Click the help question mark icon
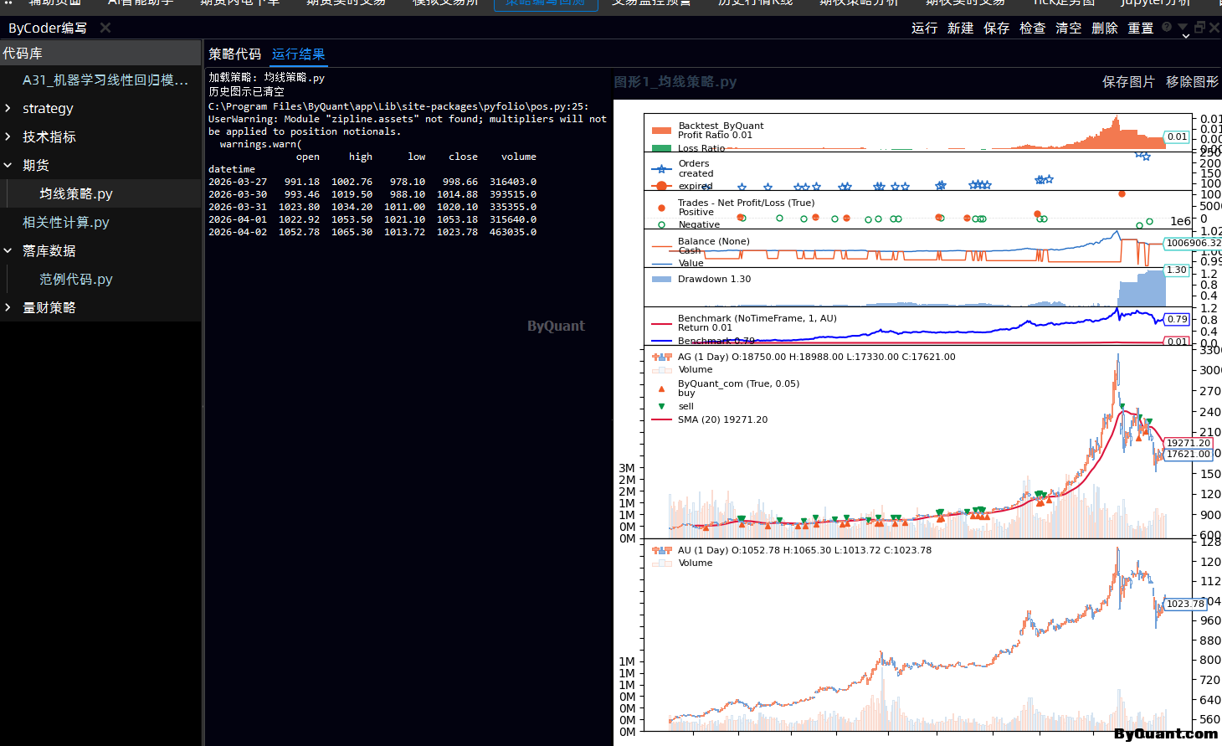Screen dimensions: 1222x746 click(x=1167, y=28)
